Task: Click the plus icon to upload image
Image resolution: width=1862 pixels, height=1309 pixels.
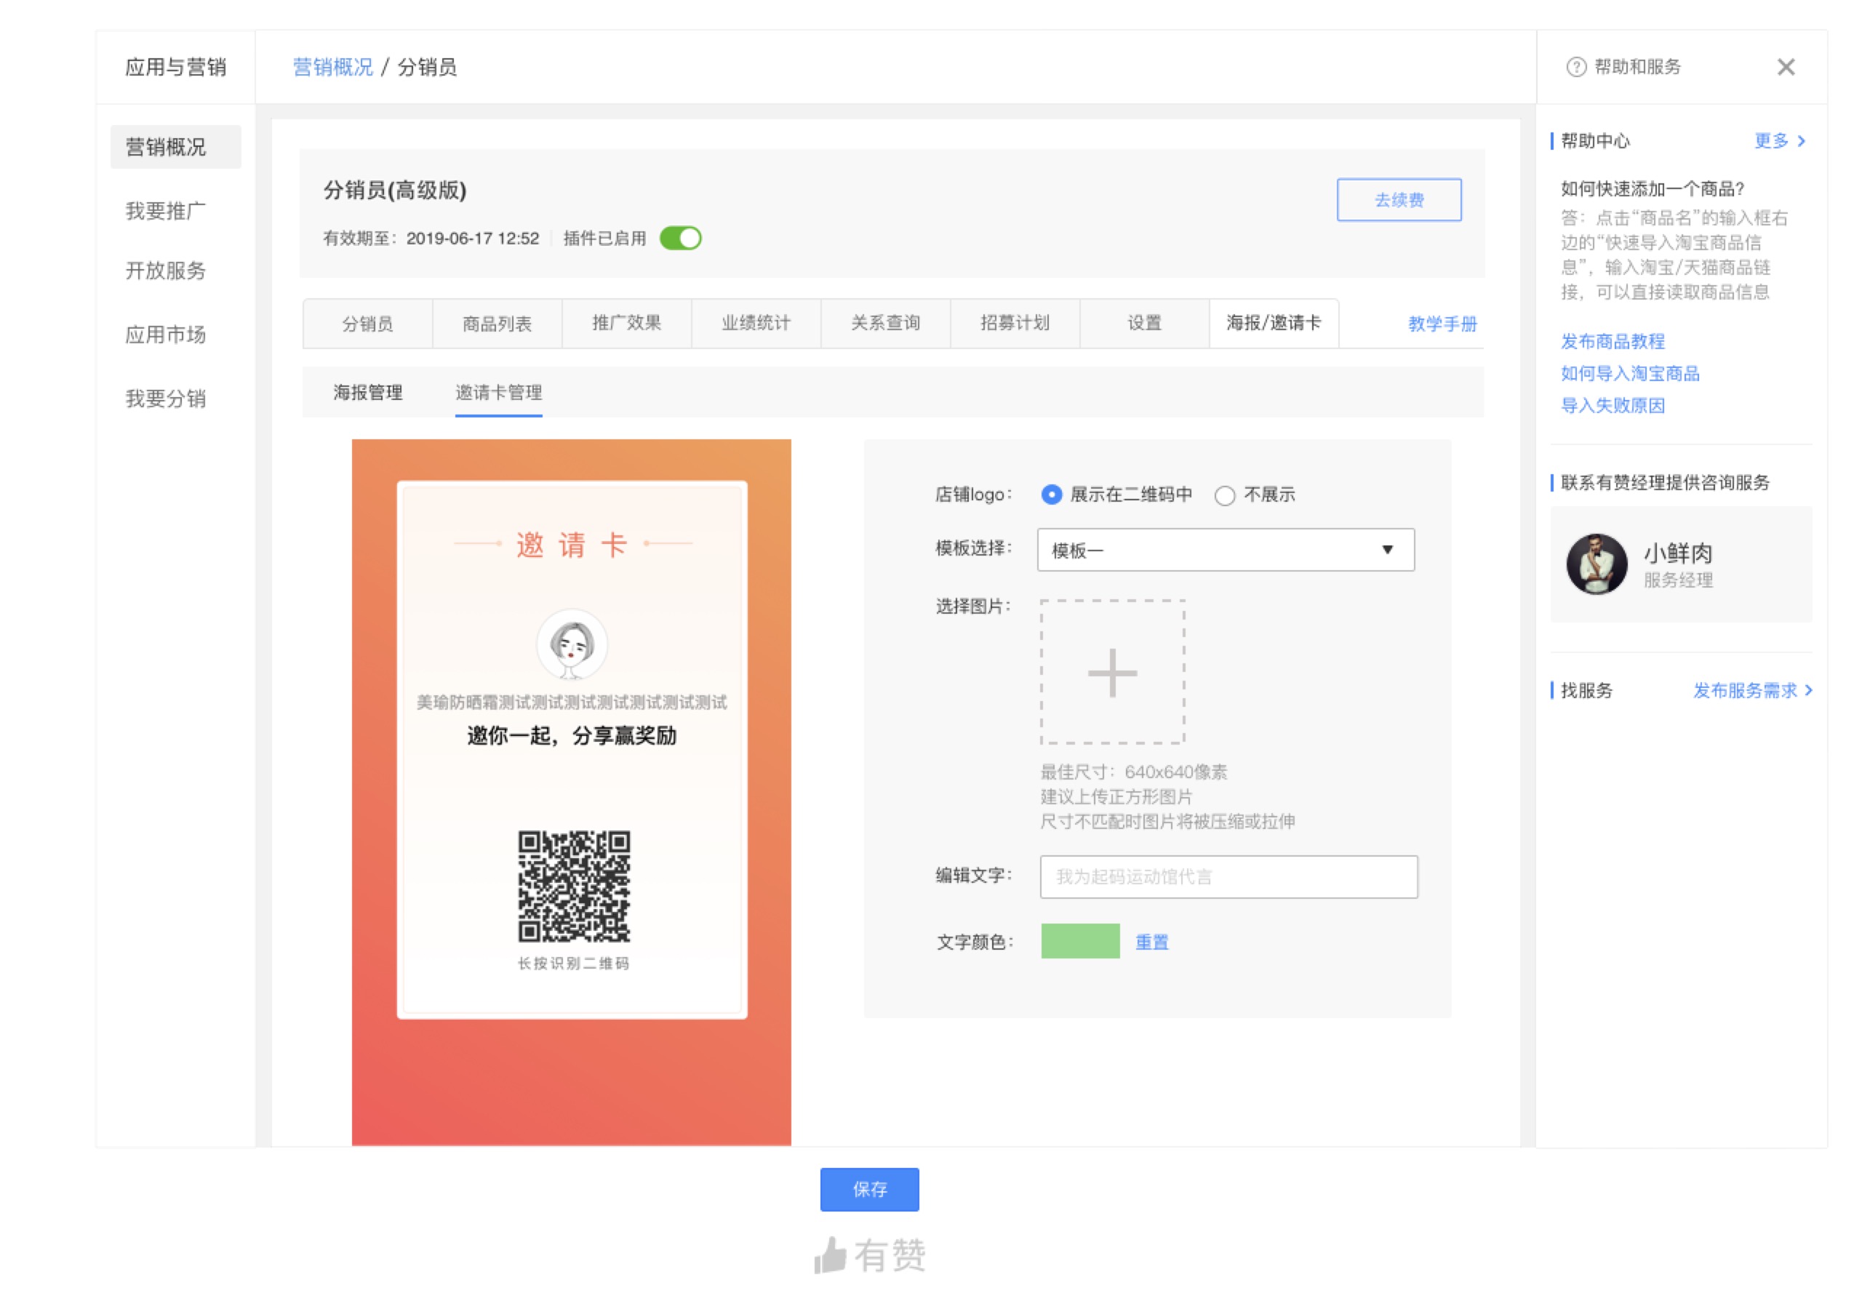Action: [1112, 673]
